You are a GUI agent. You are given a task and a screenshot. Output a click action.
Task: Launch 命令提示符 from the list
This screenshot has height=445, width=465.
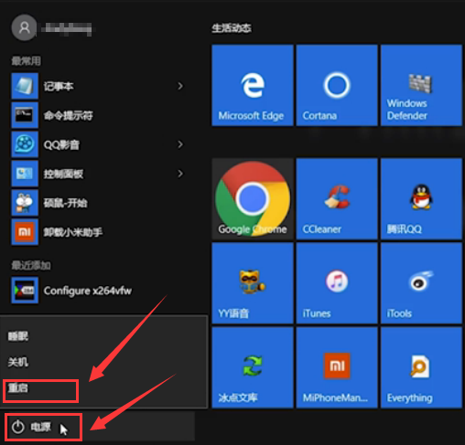pos(98,115)
